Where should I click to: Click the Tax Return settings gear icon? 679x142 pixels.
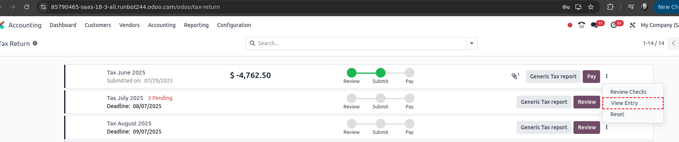coord(35,43)
